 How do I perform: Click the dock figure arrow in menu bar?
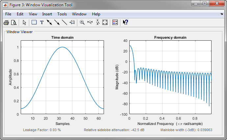click(222, 14)
